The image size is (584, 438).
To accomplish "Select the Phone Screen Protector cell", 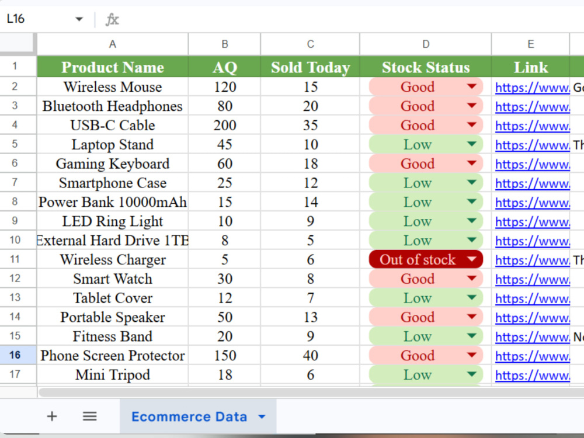I will click(113, 355).
